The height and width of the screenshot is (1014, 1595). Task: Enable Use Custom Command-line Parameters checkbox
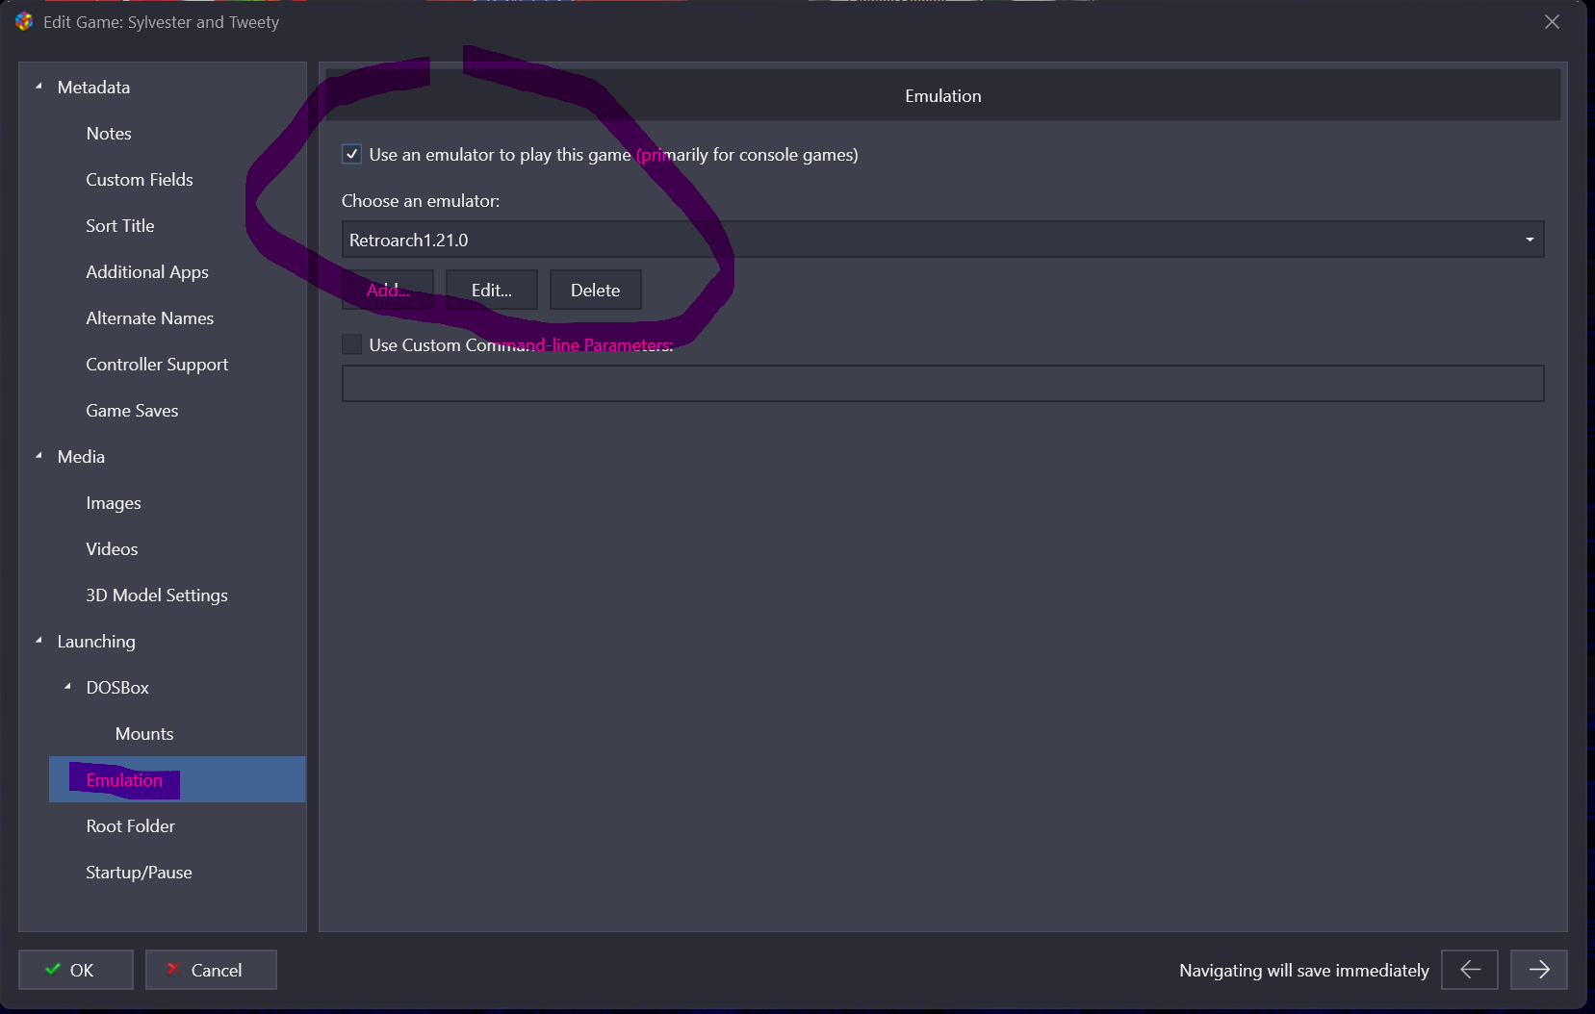[352, 344]
